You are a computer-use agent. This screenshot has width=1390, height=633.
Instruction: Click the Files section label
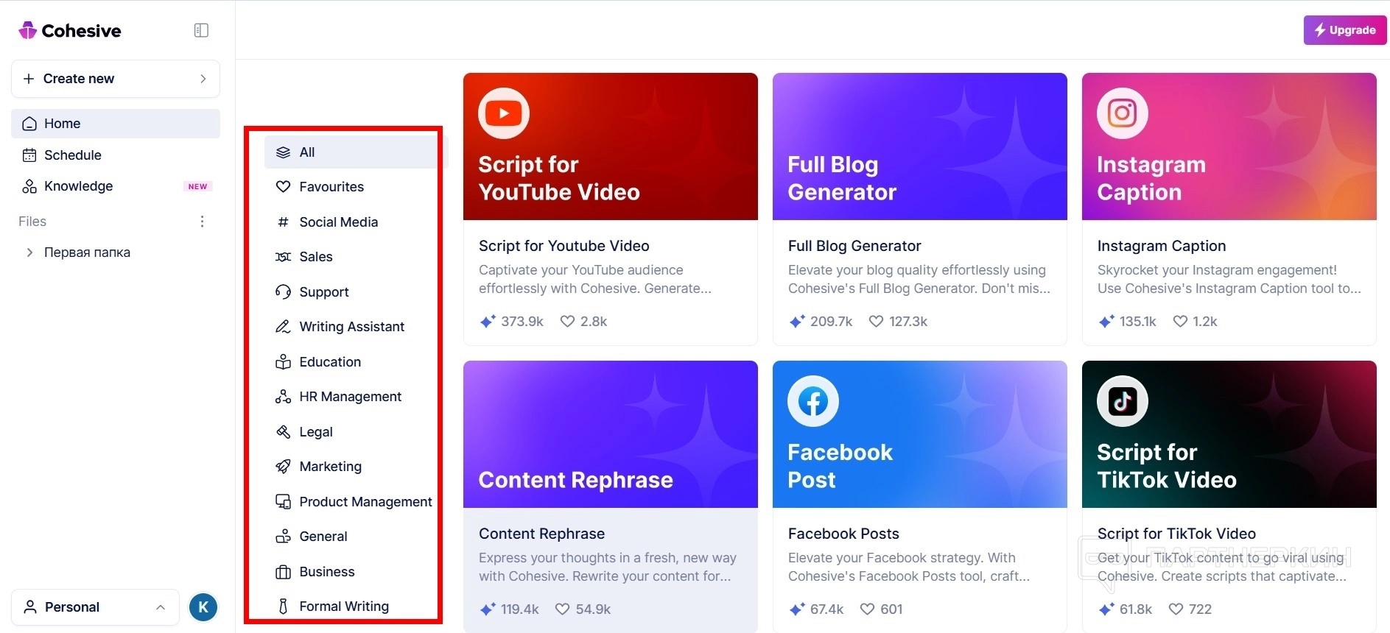[32, 222]
